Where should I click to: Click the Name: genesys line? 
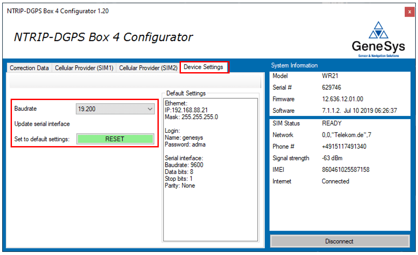pyautogui.click(x=184, y=138)
